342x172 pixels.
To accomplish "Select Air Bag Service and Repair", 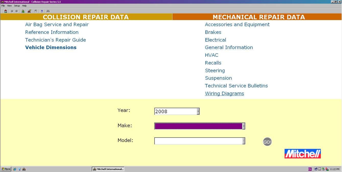I will 57,25.
